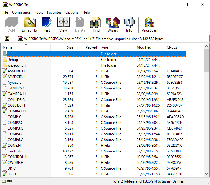Select the COMP3.C file name
210x185 pixels.
15,128
